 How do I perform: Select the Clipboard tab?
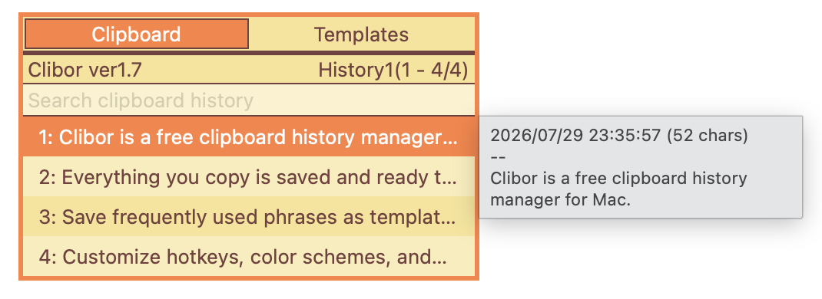pyautogui.click(x=136, y=34)
